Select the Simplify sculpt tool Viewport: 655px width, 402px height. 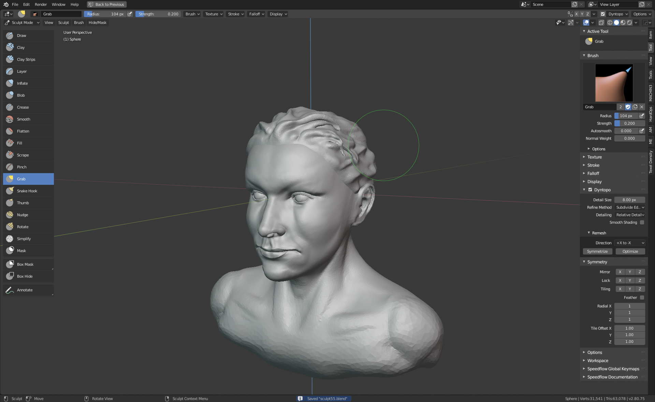[x=24, y=239]
